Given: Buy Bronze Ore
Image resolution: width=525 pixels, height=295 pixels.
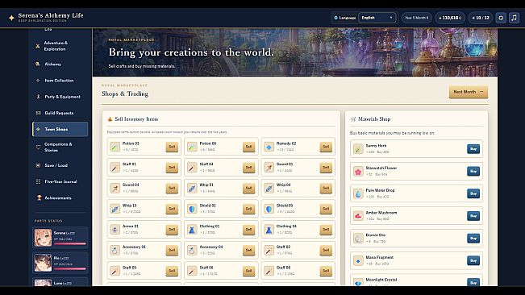Looking at the screenshot, I should pos(473,239).
